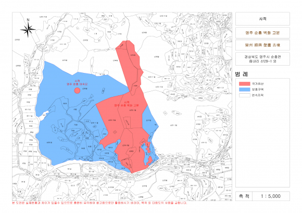Select the red 국가유산 legend swatch
Image resolution: width=302 pixels, height=213 pixels.
coord(244,84)
